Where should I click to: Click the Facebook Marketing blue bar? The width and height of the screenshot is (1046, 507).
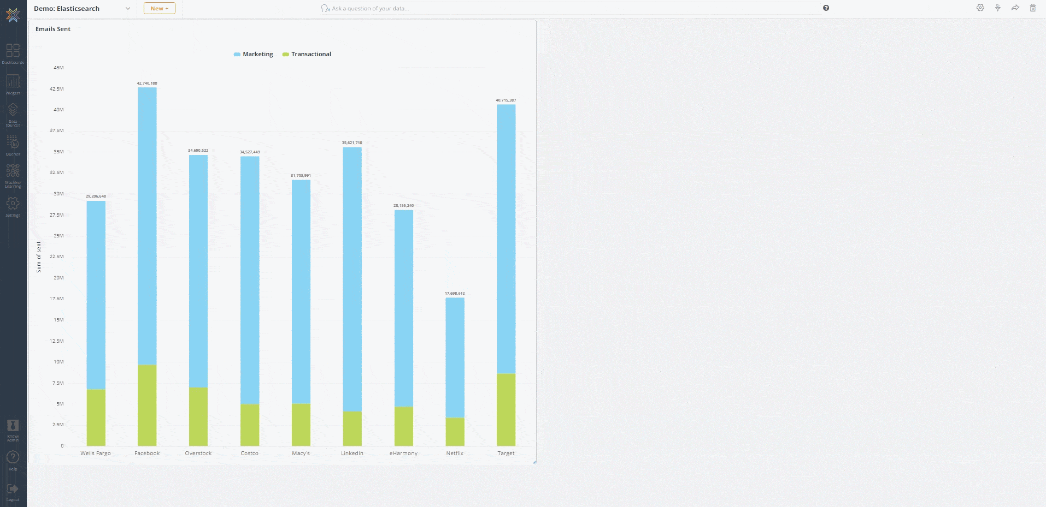147,226
